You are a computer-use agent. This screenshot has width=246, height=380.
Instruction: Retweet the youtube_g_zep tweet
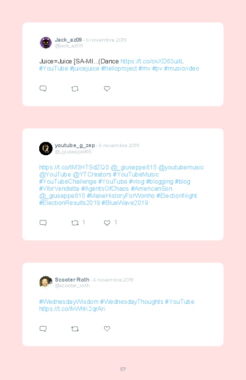click(x=75, y=223)
